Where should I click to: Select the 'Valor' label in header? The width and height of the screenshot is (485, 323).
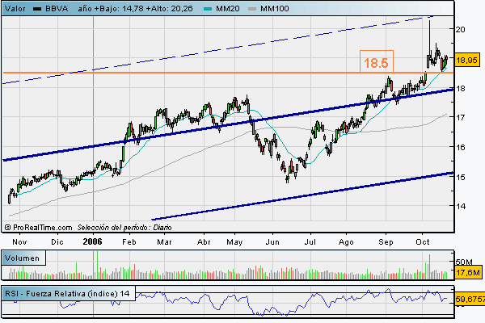pyautogui.click(x=15, y=8)
